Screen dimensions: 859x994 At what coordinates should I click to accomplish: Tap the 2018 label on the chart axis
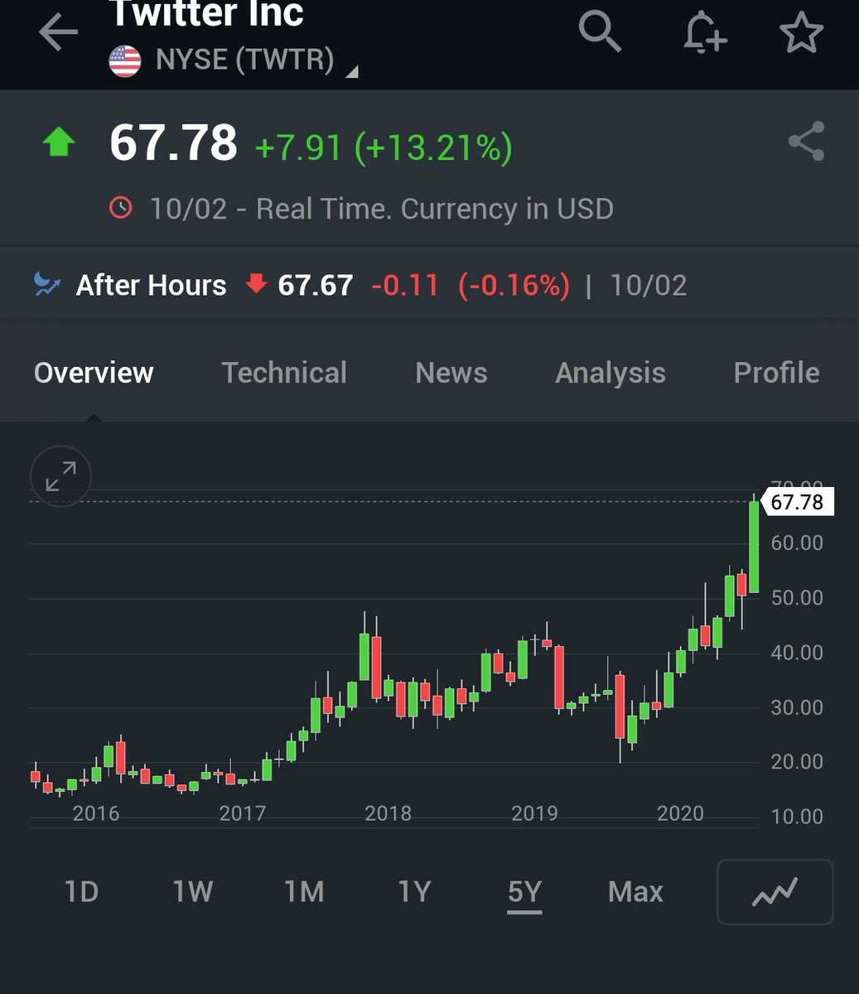[388, 813]
